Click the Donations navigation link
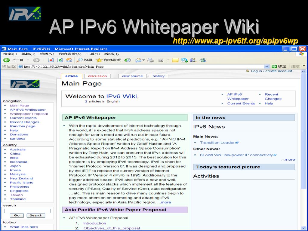Viewport: 308px width, 231px height. pos(19,134)
